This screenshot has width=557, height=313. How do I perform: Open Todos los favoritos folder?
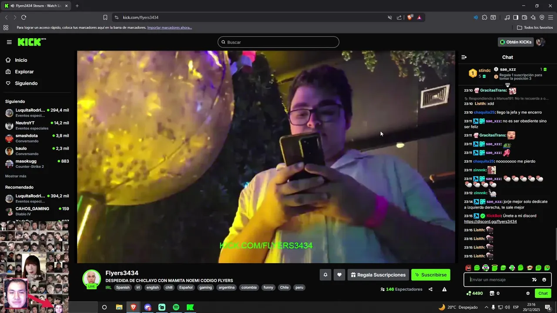535,27
